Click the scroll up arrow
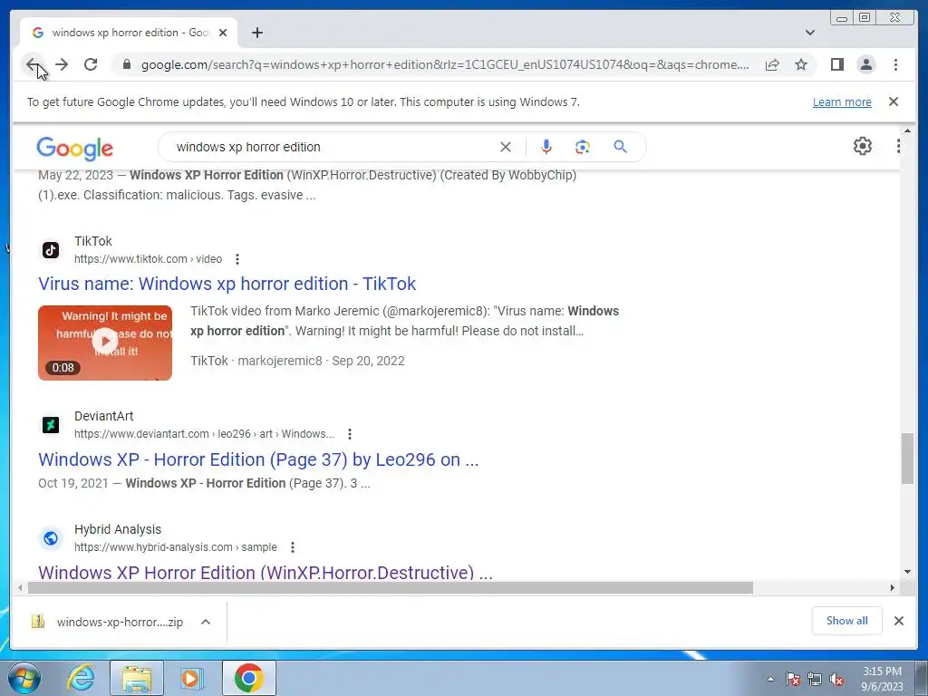Image resolution: width=928 pixels, height=696 pixels. click(908, 130)
